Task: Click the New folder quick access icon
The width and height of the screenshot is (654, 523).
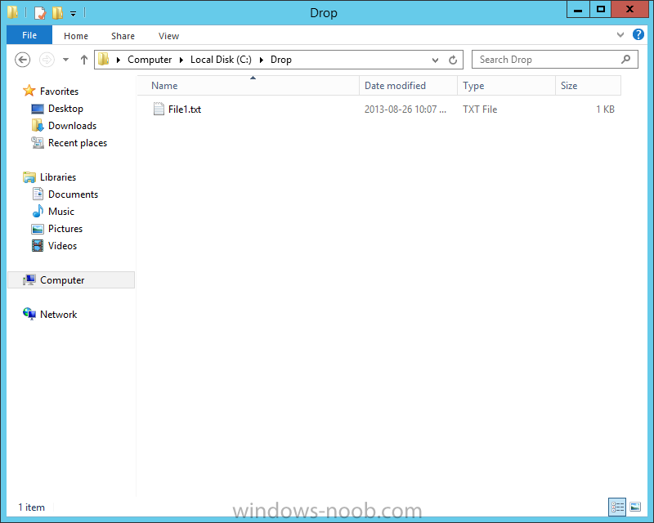Action: tap(57, 12)
